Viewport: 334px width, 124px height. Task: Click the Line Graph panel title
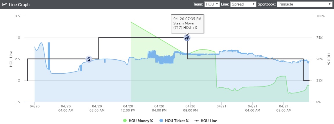pyautogui.click(x=19, y=4)
